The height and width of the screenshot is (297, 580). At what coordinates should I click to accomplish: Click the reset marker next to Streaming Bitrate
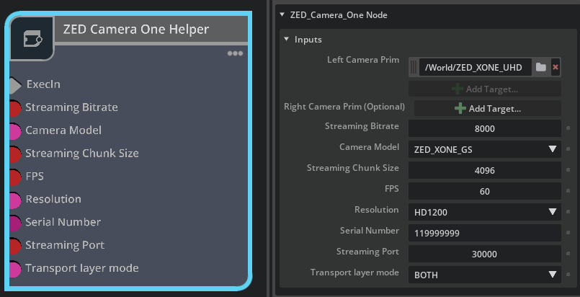point(568,128)
